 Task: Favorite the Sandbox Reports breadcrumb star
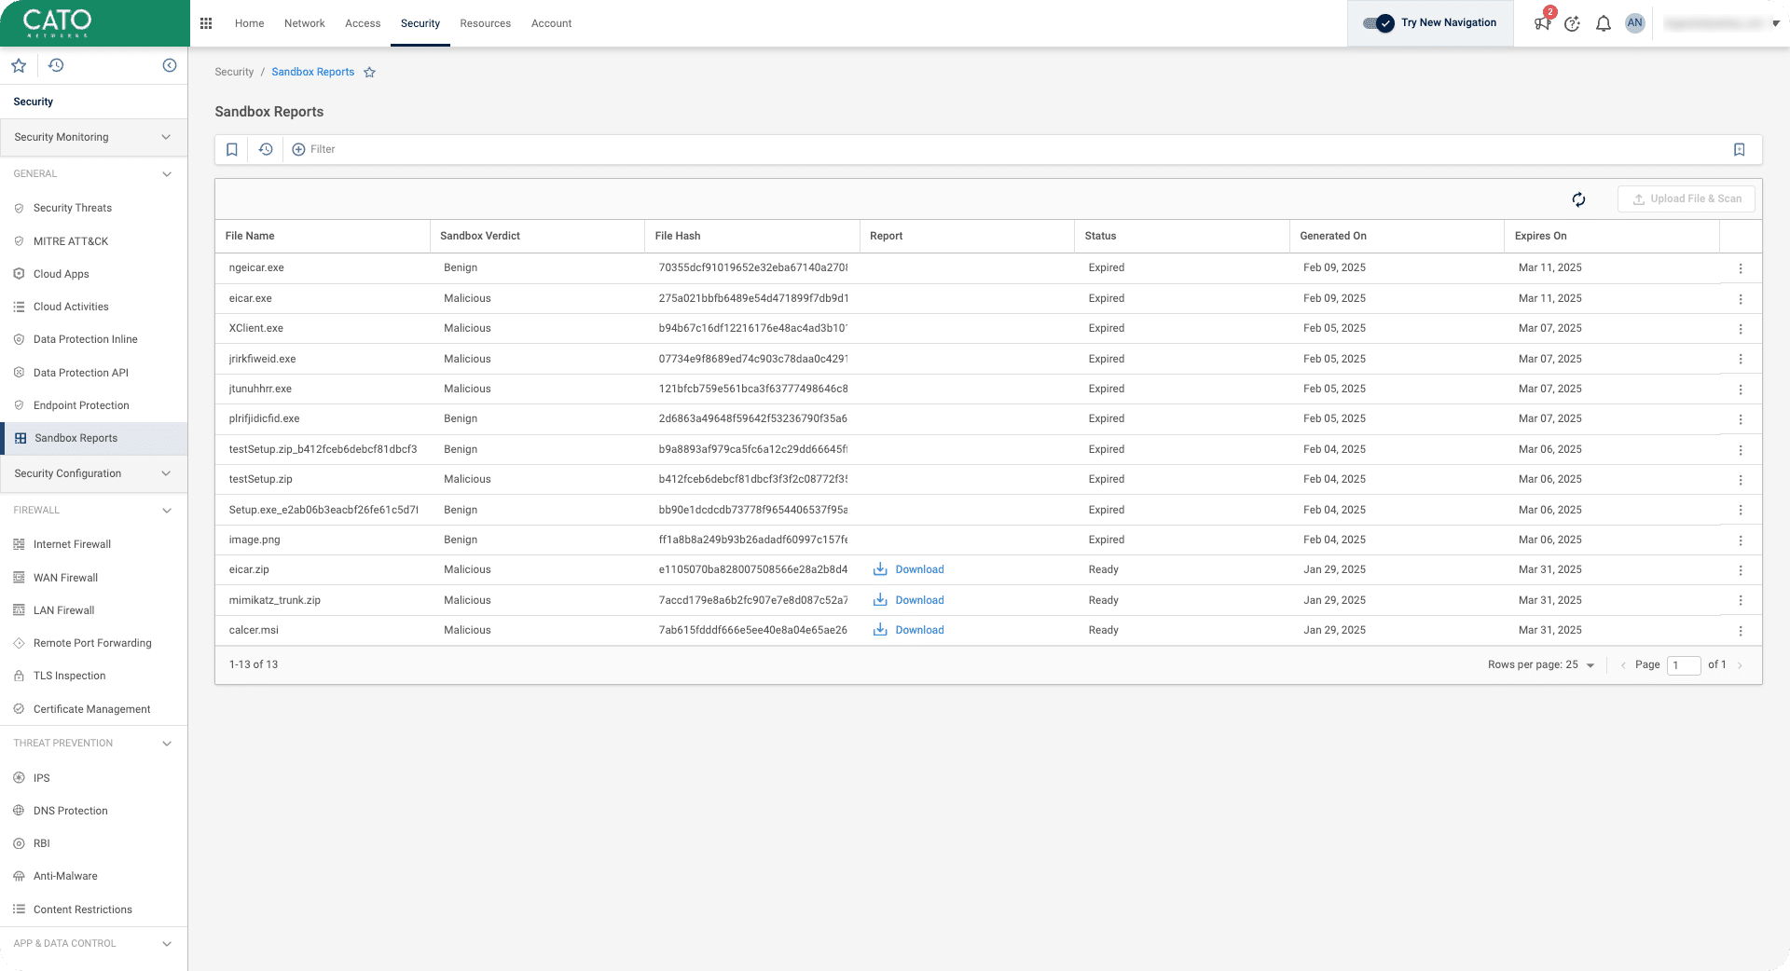click(x=369, y=73)
